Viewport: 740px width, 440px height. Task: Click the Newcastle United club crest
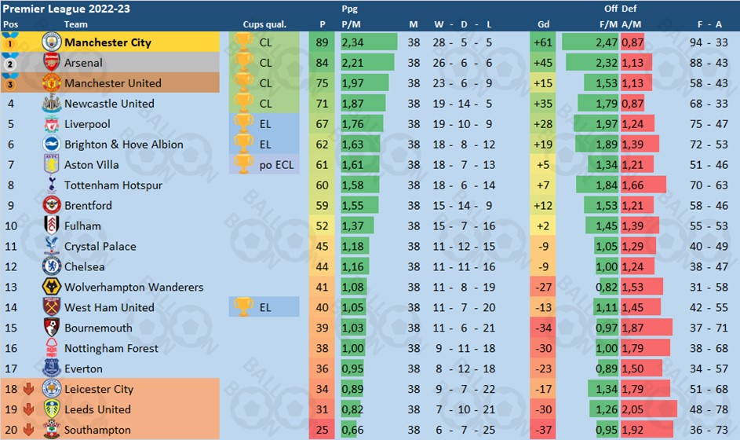(x=52, y=103)
